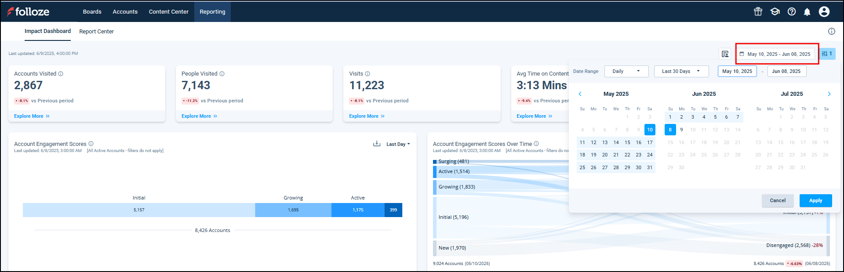Cancel the date range picker
Screen dimensions: 844x272
point(777,200)
